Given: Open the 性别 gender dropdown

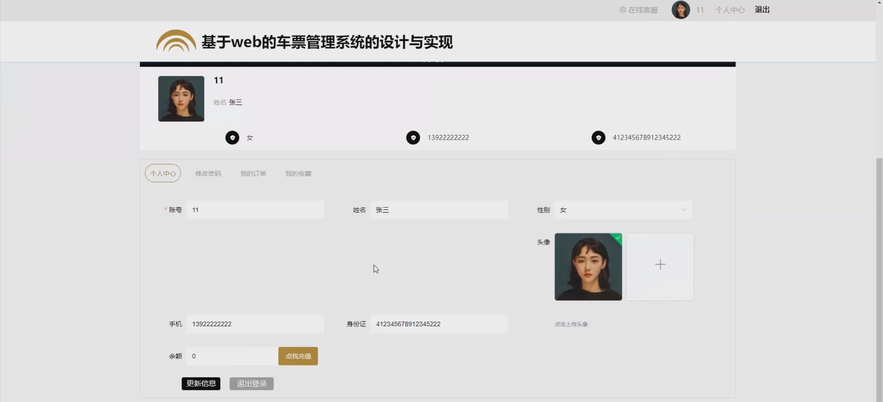Looking at the screenshot, I should (x=622, y=210).
